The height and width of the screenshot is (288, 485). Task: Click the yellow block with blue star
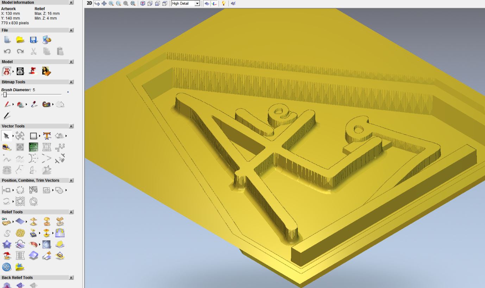20,267
